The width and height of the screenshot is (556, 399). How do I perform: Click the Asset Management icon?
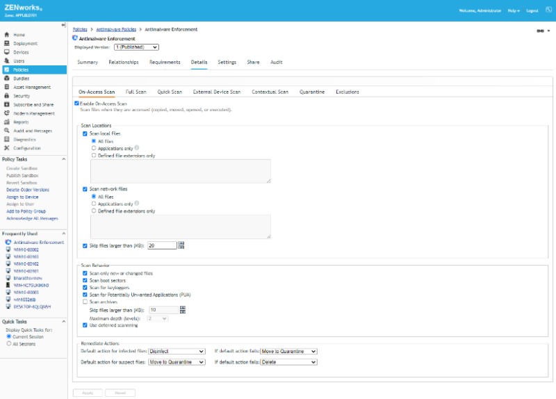click(x=6, y=87)
